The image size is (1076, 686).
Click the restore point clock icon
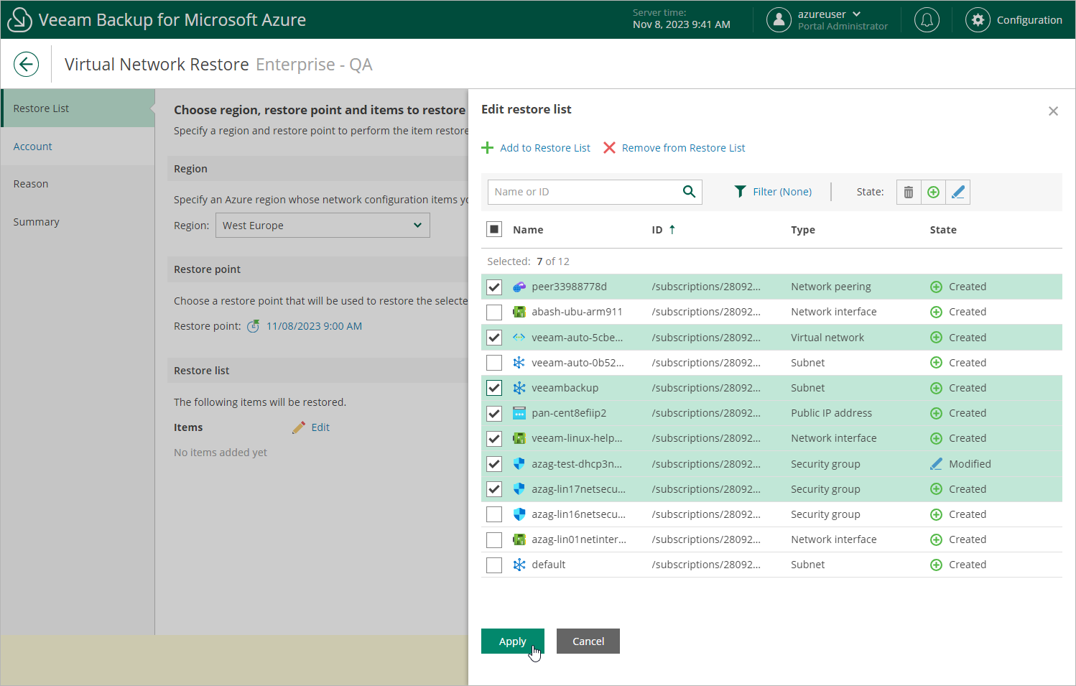pyautogui.click(x=254, y=326)
